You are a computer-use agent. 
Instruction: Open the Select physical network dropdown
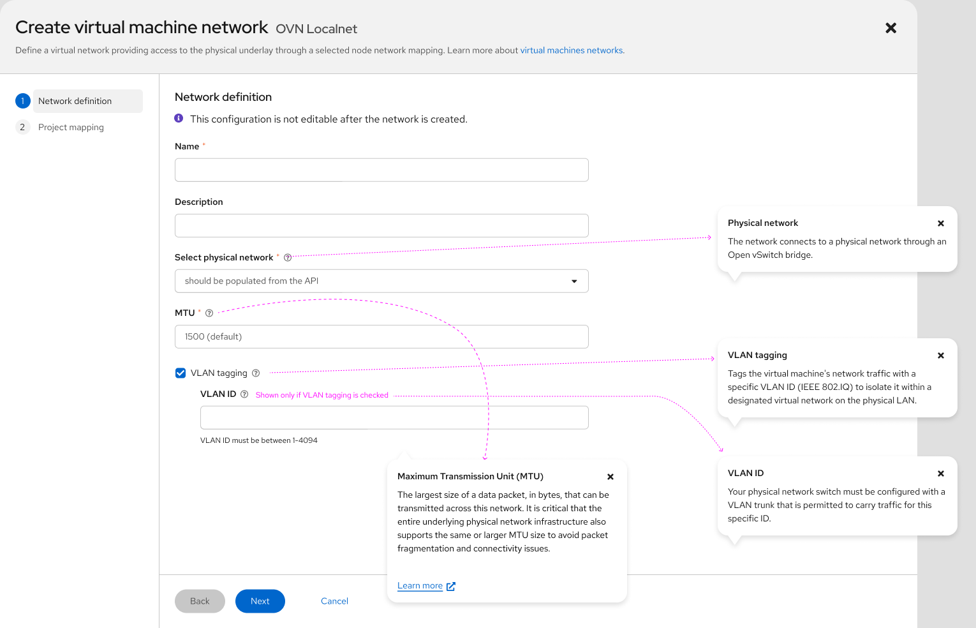pos(381,281)
